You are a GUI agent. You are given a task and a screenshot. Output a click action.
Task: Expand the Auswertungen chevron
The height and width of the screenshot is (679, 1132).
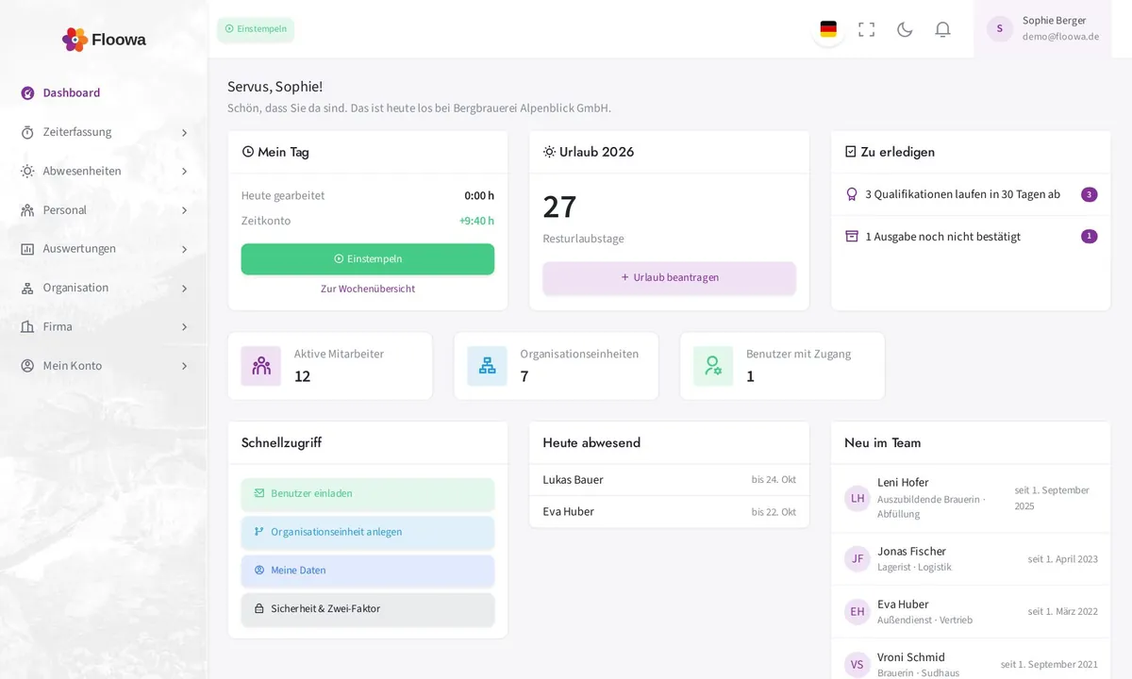coord(184,250)
